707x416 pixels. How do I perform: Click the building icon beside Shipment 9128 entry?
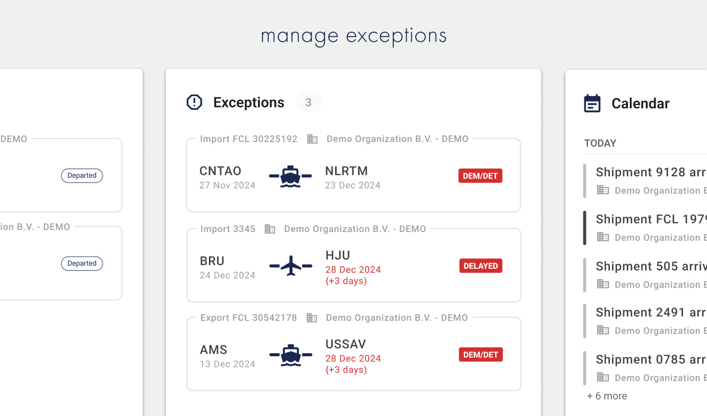602,190
